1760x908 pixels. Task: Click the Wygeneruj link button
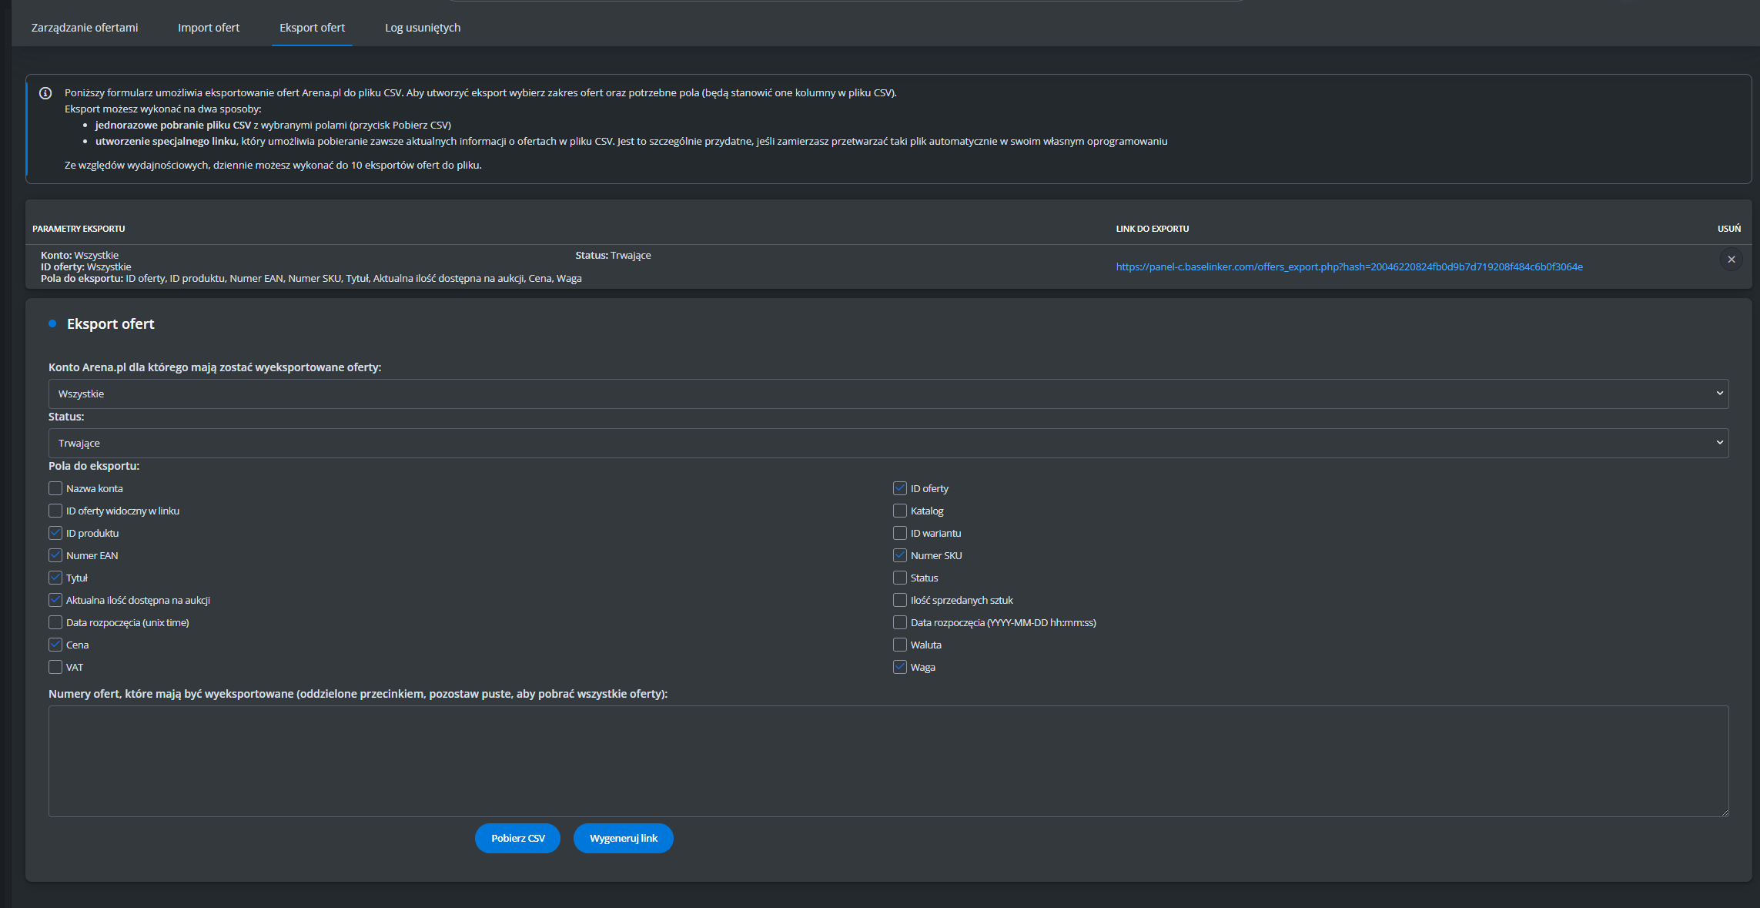click(624, 839)
